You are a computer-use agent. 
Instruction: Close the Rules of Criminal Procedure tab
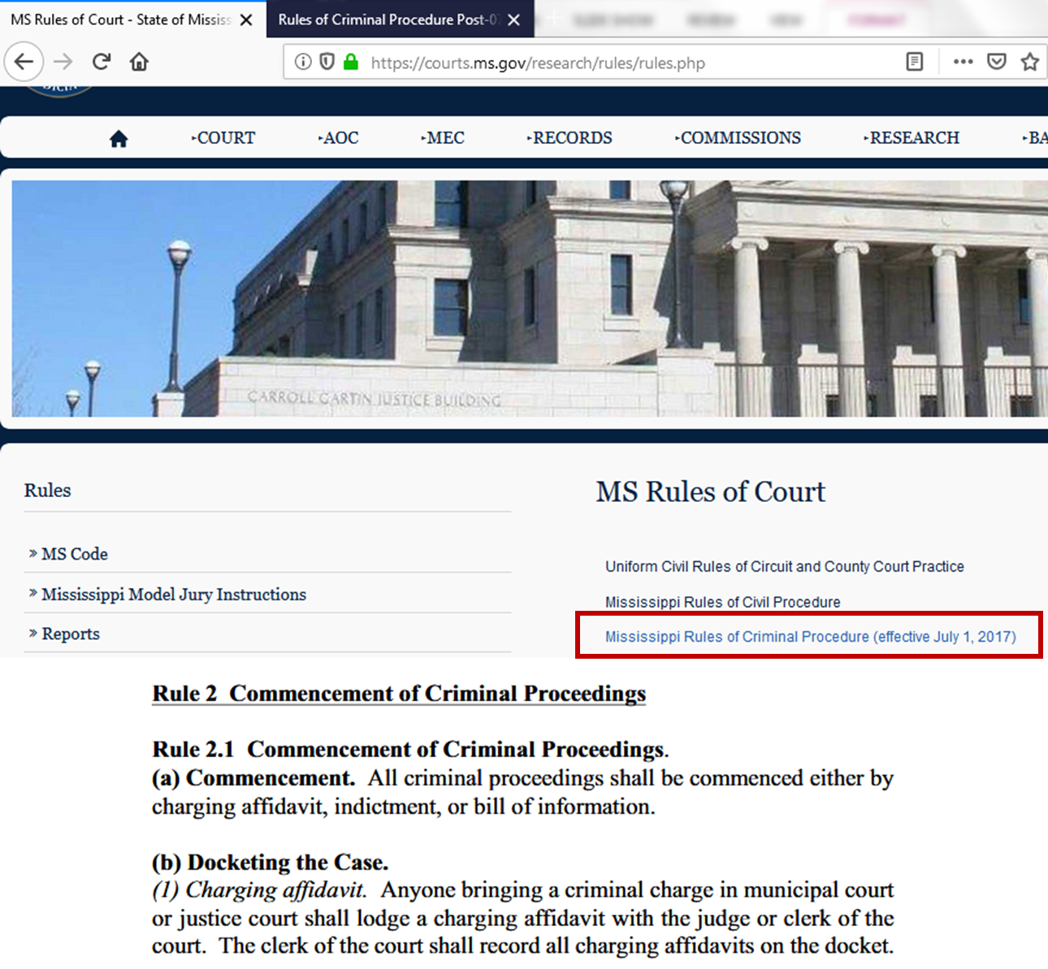click(513, 19)
